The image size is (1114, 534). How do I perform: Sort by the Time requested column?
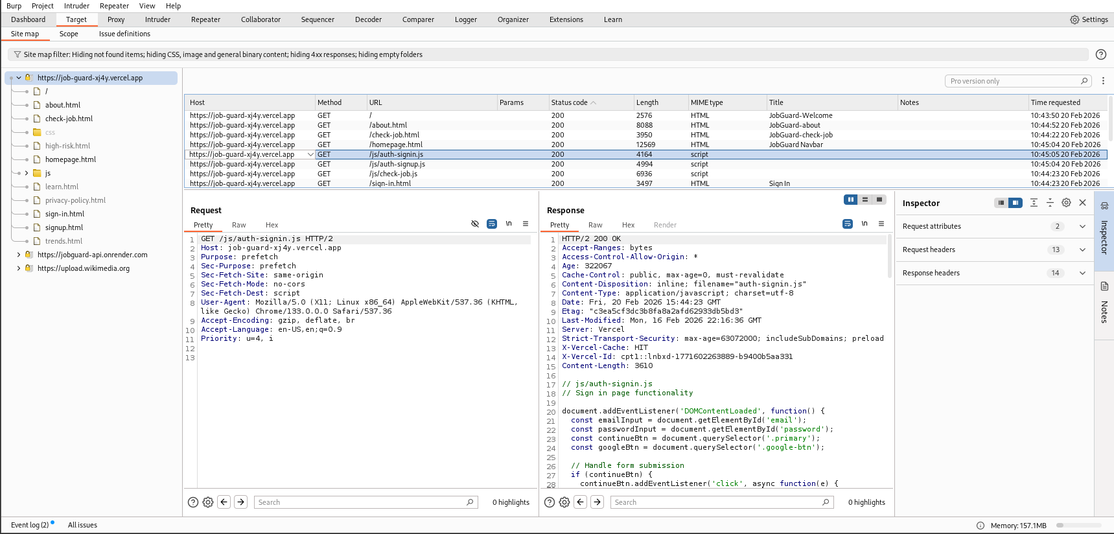tap(1067, 102)
